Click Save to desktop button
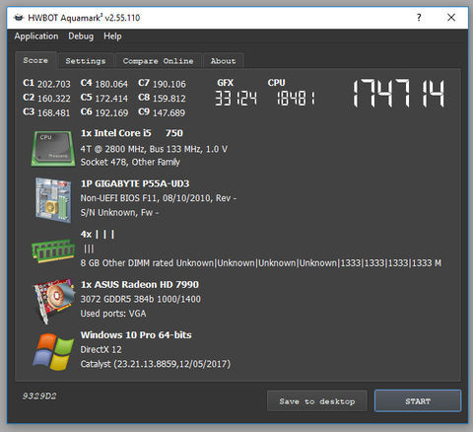Viewport: 473px width, 432px height. coord(317,401)
